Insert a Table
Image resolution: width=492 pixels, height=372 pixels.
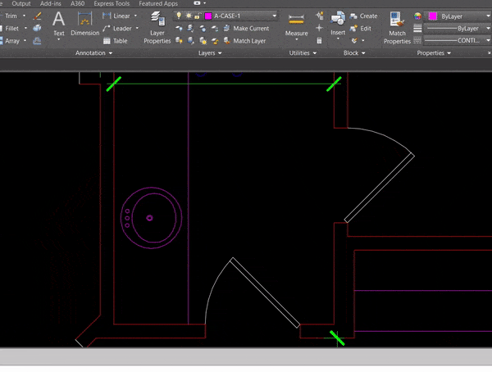pyautogui.click(x=115, y=41)
